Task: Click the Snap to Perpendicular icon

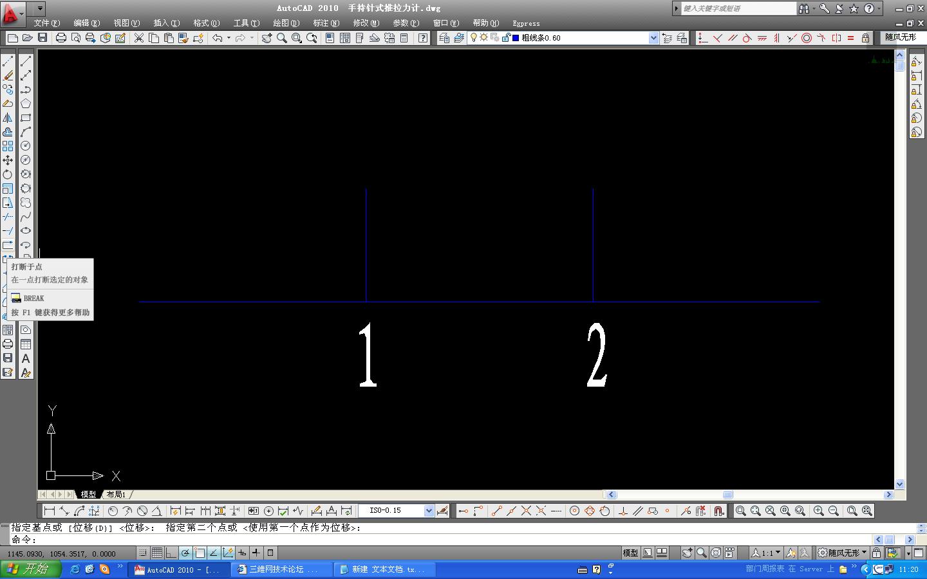Action: (623, 511)
